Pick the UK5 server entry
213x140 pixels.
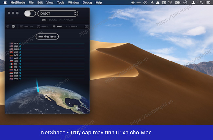[15, 79]
